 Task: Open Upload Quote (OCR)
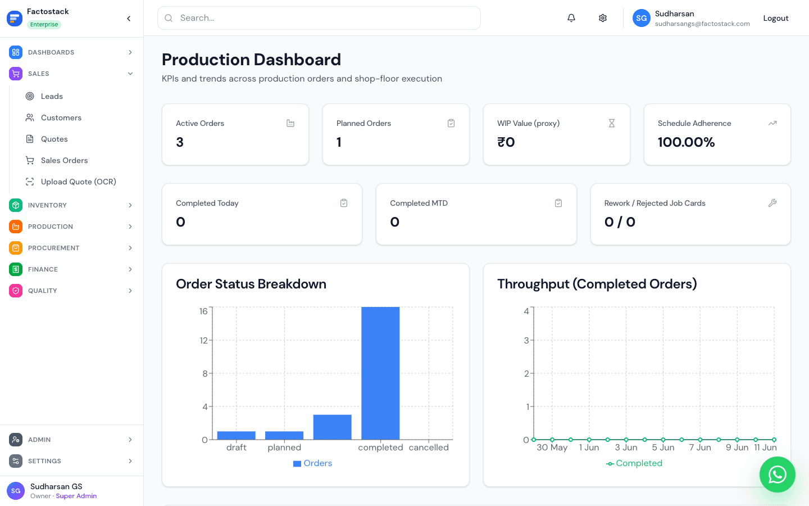78,182
